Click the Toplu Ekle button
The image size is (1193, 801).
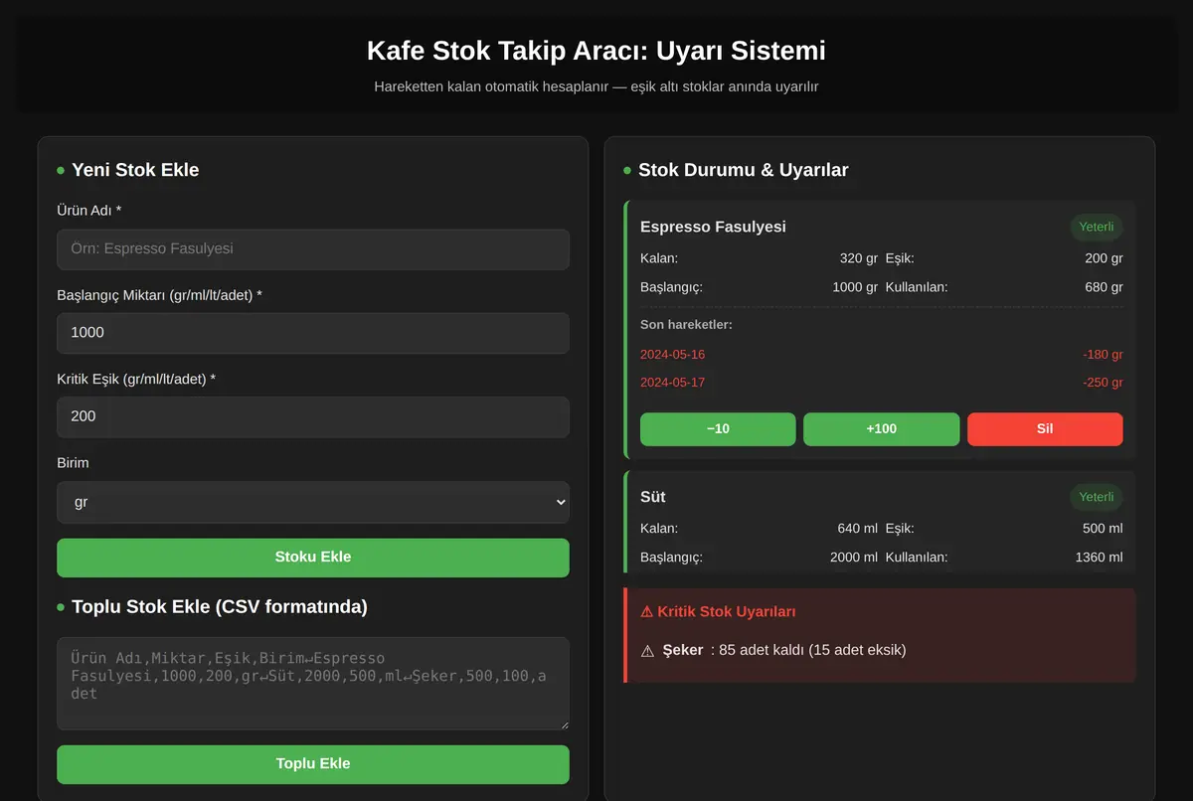[x=313, y=764]
